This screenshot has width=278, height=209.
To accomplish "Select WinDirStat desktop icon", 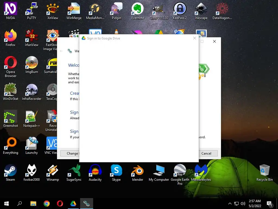I will point(11,91).
